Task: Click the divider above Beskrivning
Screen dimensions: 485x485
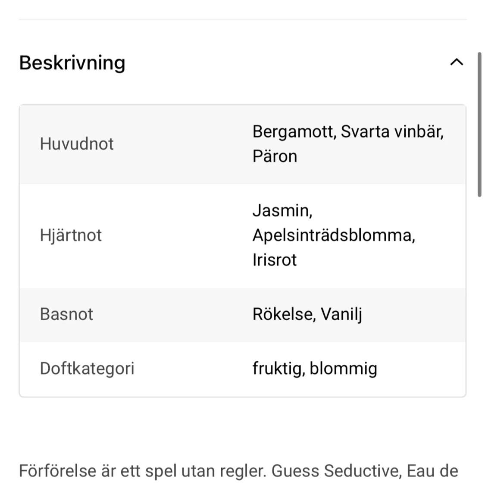Action: click(x=242, y=19)
